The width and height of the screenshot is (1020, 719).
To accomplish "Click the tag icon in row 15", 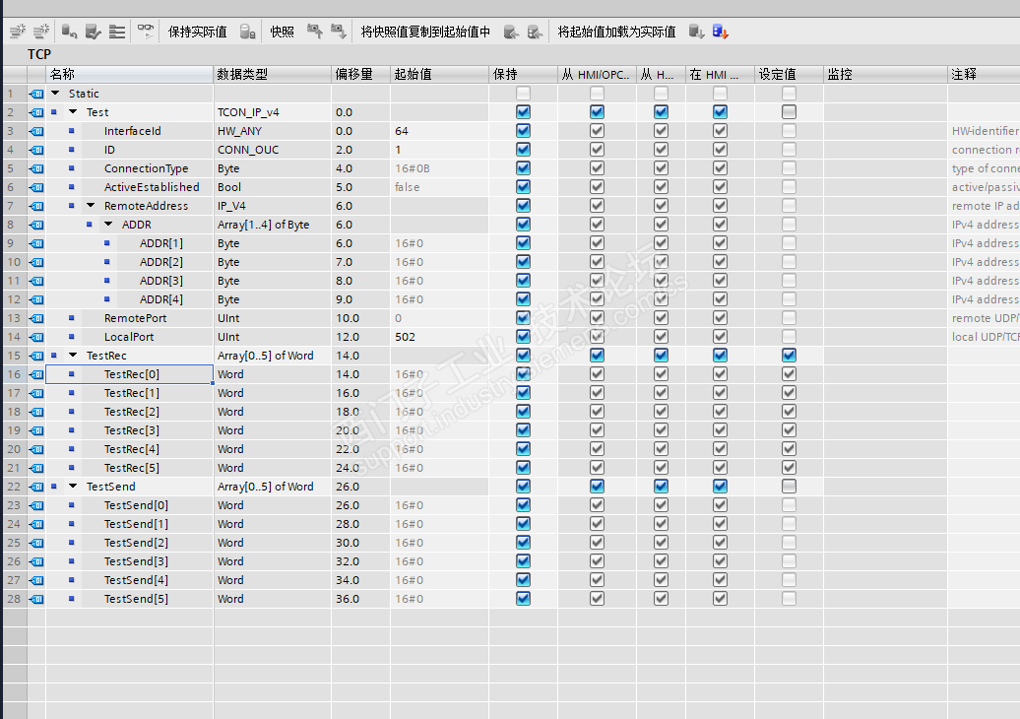I will [36, 356].
